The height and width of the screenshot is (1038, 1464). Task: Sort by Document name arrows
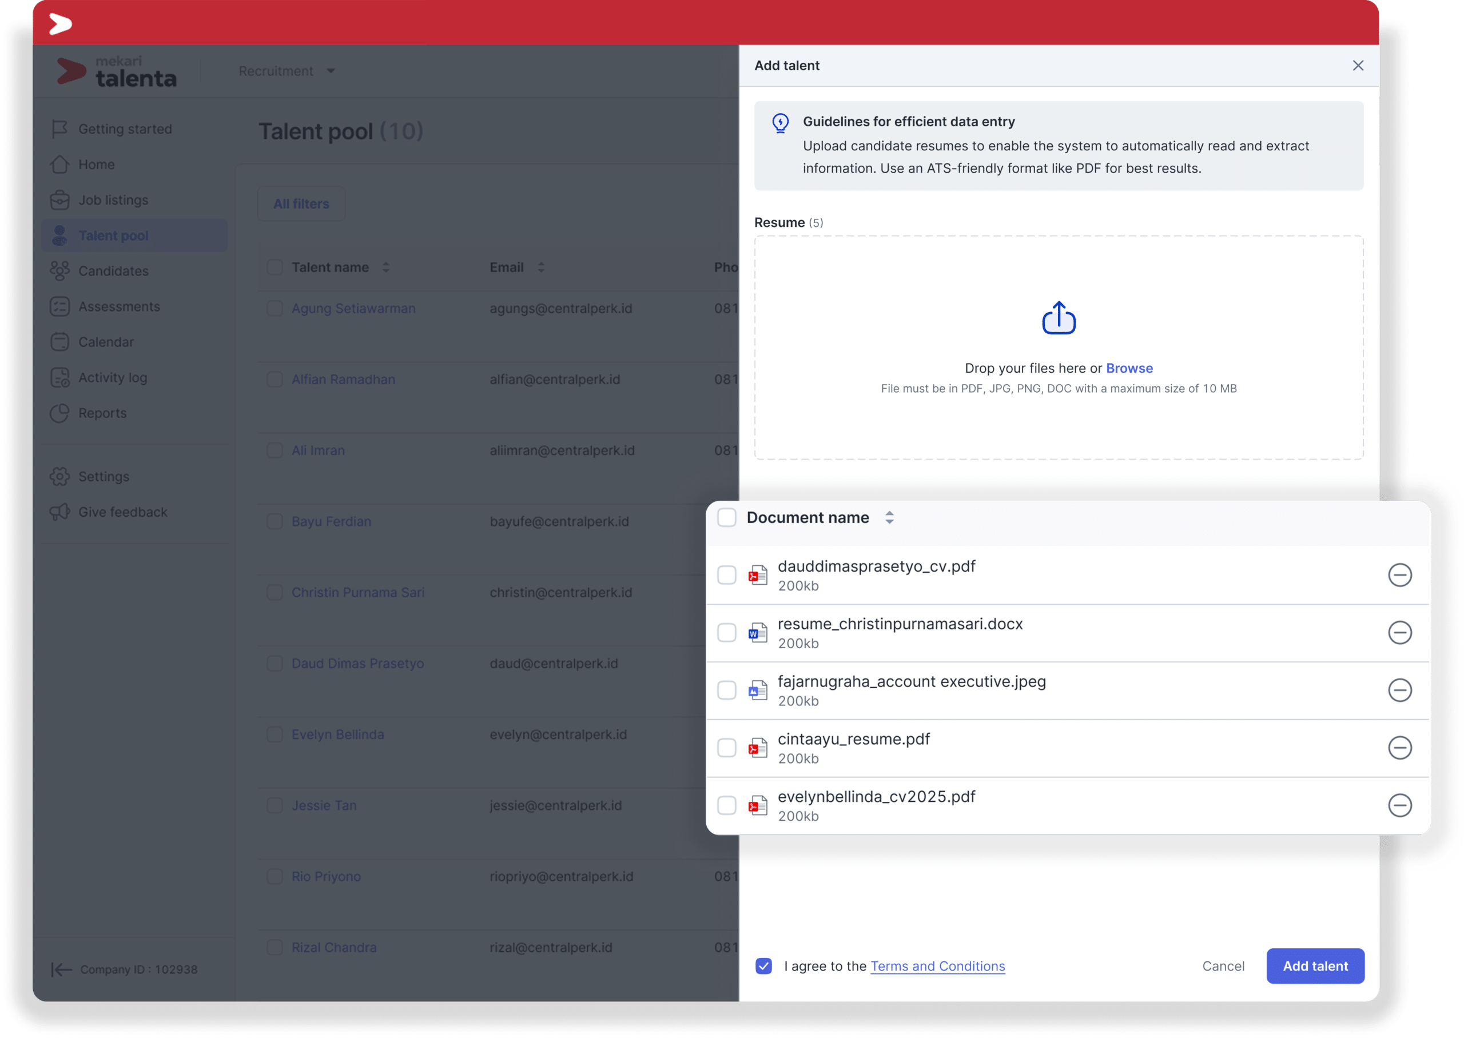click(x=889, y=518)
